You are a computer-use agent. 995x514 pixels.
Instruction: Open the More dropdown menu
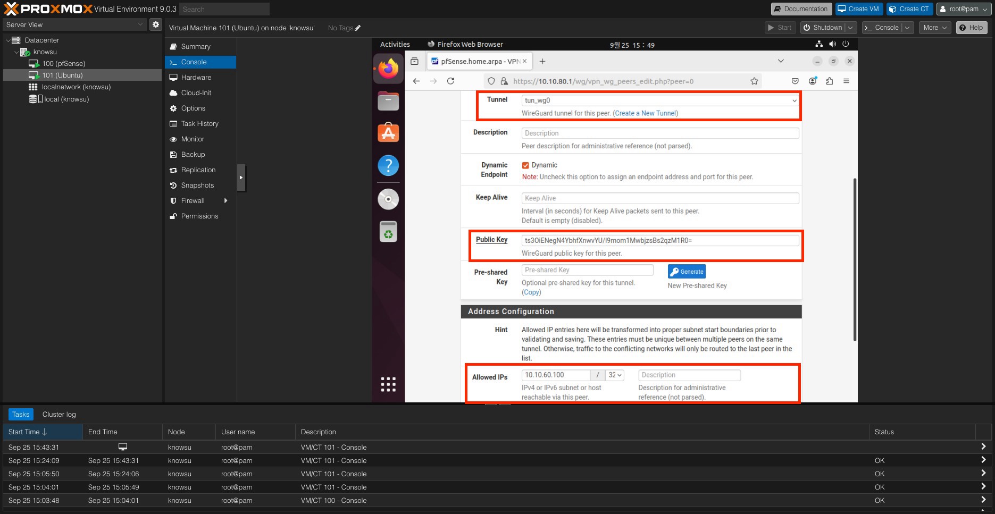(x=934, y=28)
